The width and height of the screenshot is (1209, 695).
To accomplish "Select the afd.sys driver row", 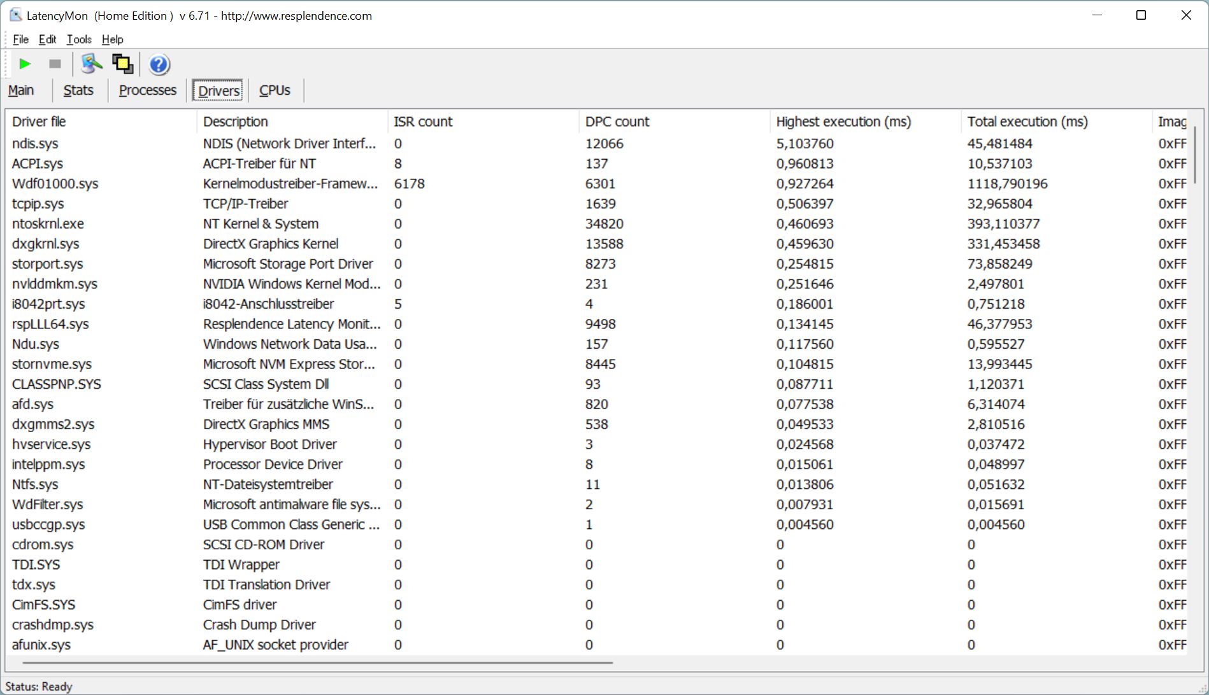I will (597, 404).
